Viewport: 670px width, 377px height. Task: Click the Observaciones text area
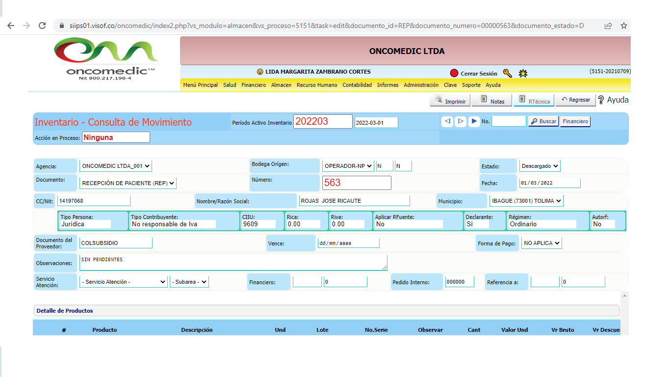coord(233,263)
